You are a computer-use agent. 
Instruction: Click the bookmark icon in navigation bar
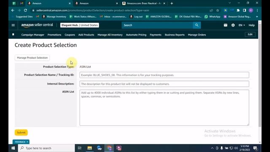point(13,35)
